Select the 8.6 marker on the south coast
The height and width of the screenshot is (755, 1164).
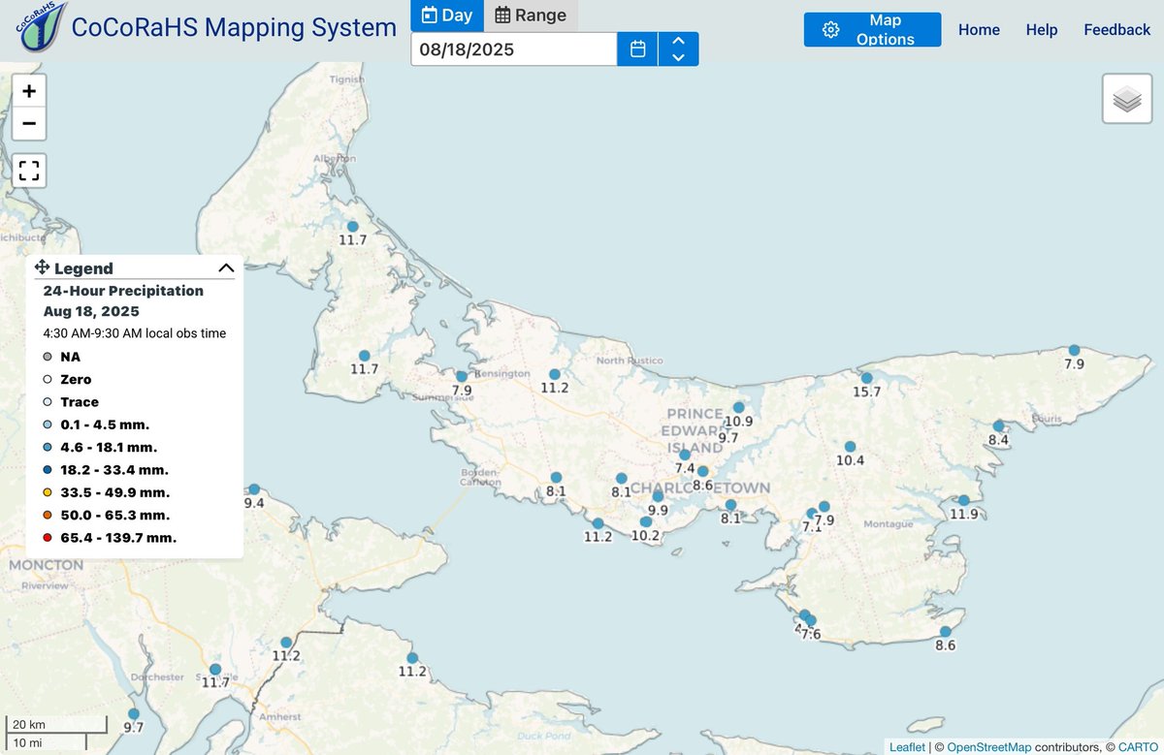[x=945, y=632]
